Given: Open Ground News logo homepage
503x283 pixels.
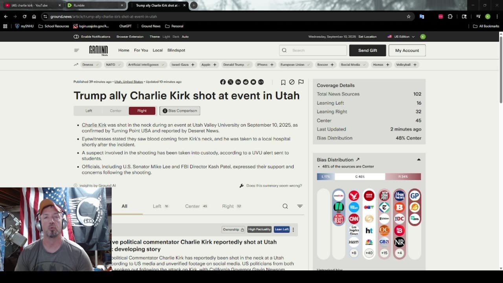Looking at the screenshot, I should coord(98,50).
